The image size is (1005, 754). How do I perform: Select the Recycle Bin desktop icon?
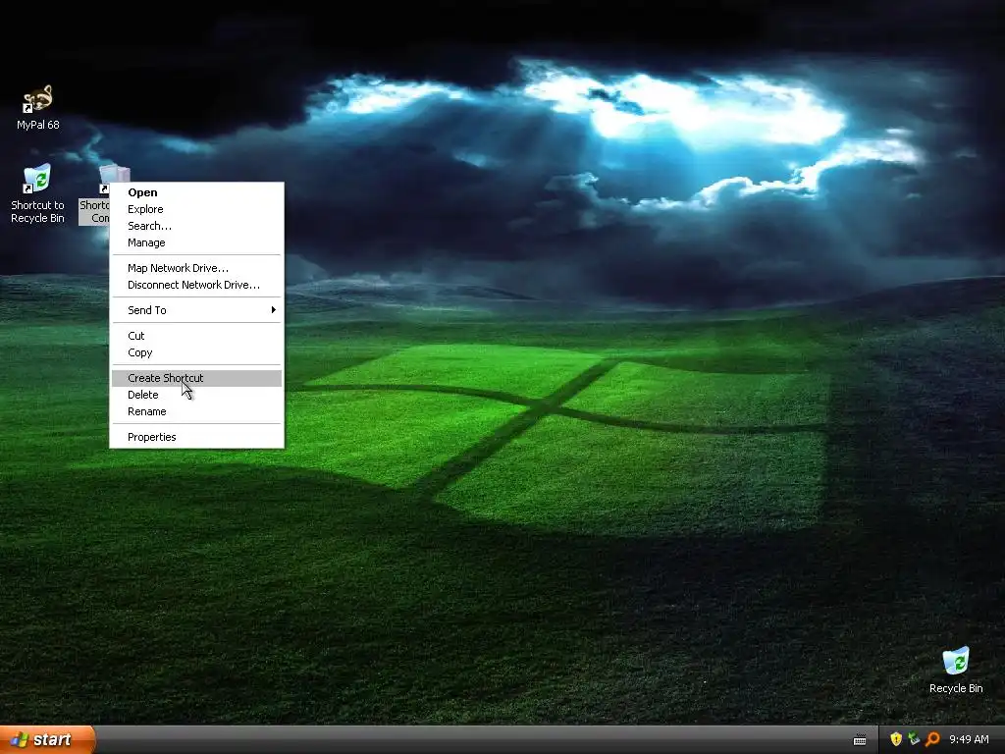click(x=956, y=671)
